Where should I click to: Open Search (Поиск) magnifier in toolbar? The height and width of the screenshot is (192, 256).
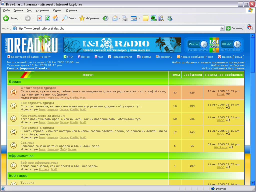click(x=65, y=18)
